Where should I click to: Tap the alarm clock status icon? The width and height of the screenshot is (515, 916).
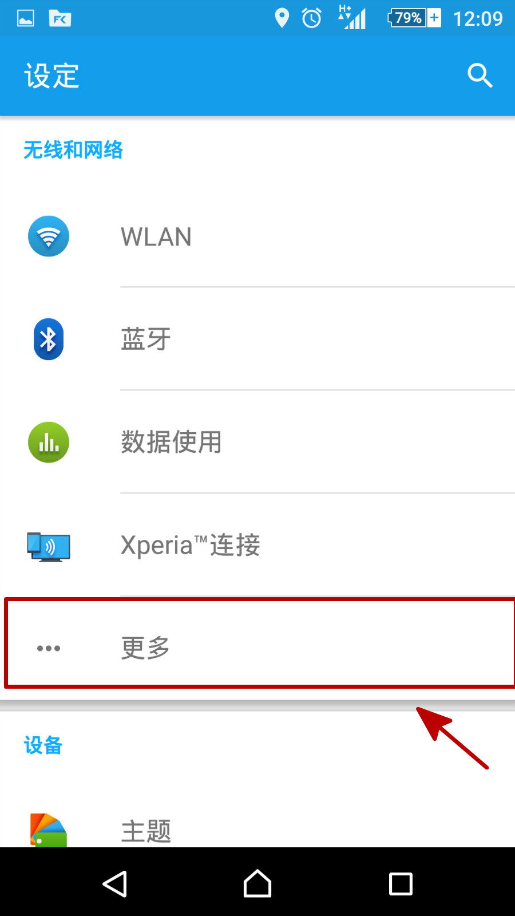[x=312, y=18]
